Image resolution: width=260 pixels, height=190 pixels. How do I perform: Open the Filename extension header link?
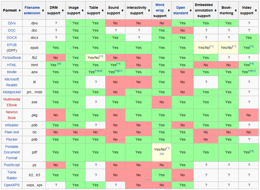click(32, 10)
